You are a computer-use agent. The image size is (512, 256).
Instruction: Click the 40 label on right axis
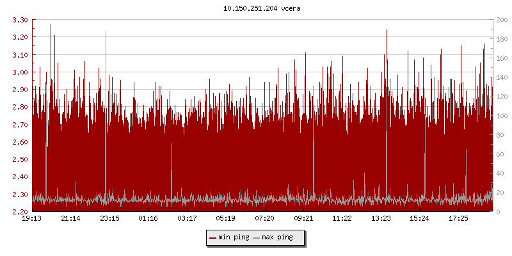(500, 173)
